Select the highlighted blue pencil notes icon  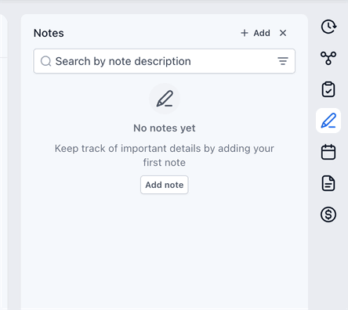click(x=328, y=121)
